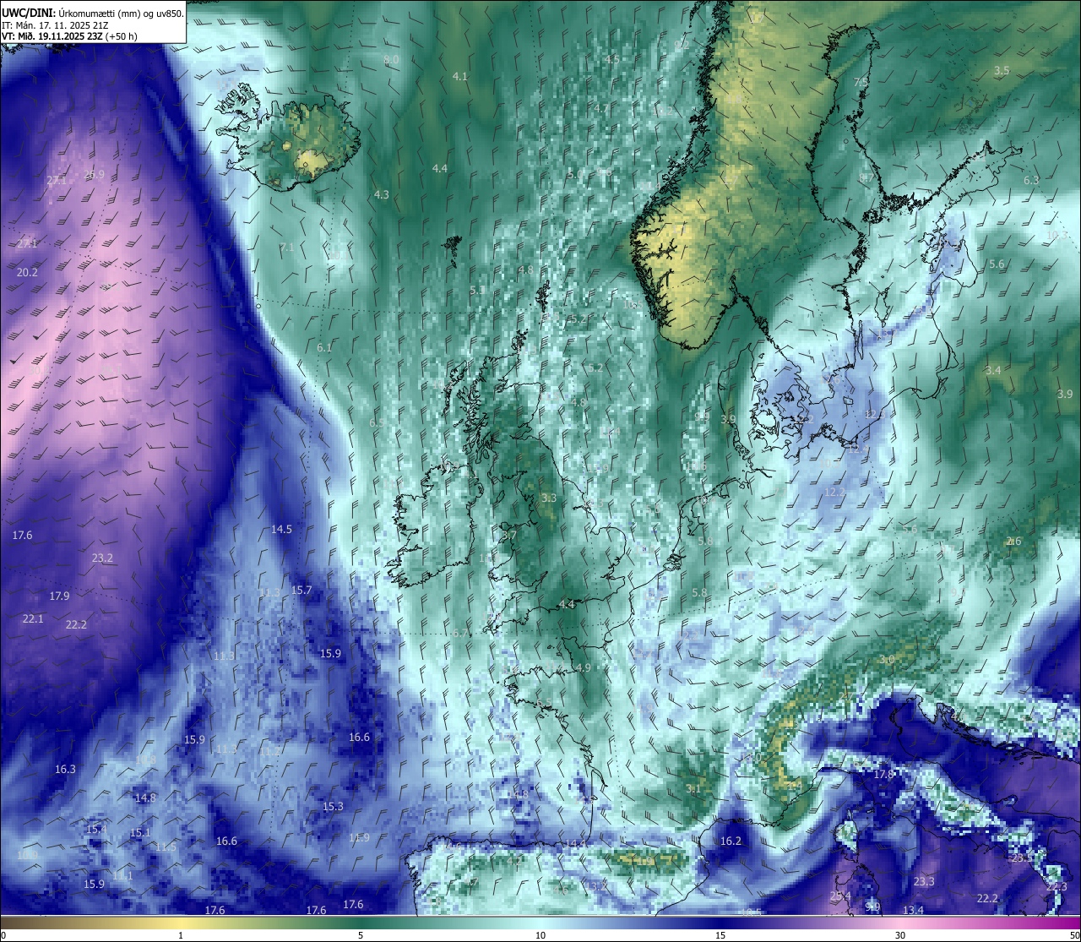This screenshot has height=942, width=1081.
Task: Click the map value '11.9' north of Spain
Action: (359, 838)
